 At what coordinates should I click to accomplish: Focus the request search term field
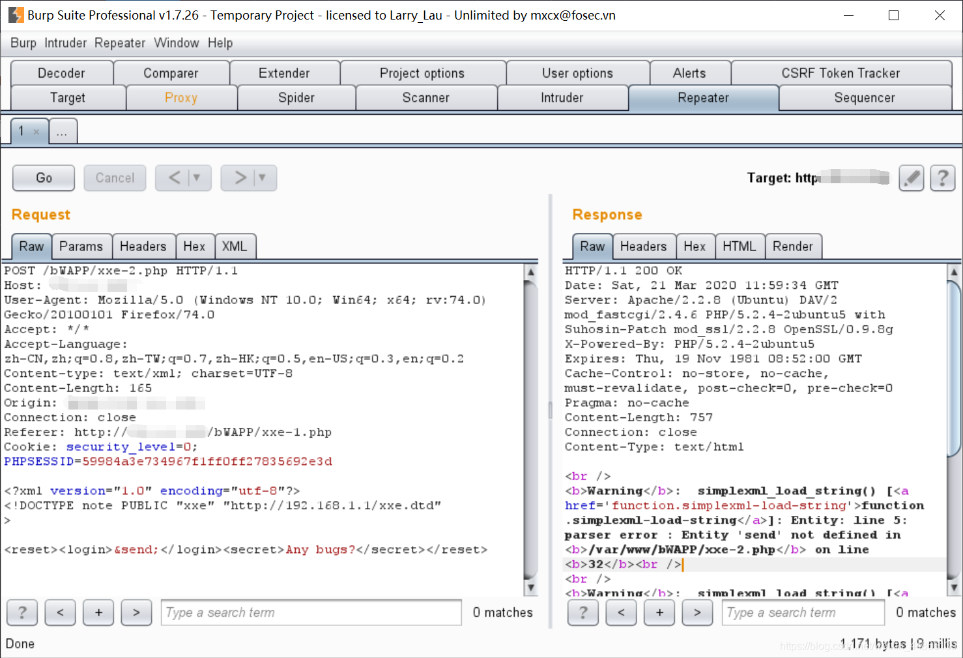click(x=311, y=612)
